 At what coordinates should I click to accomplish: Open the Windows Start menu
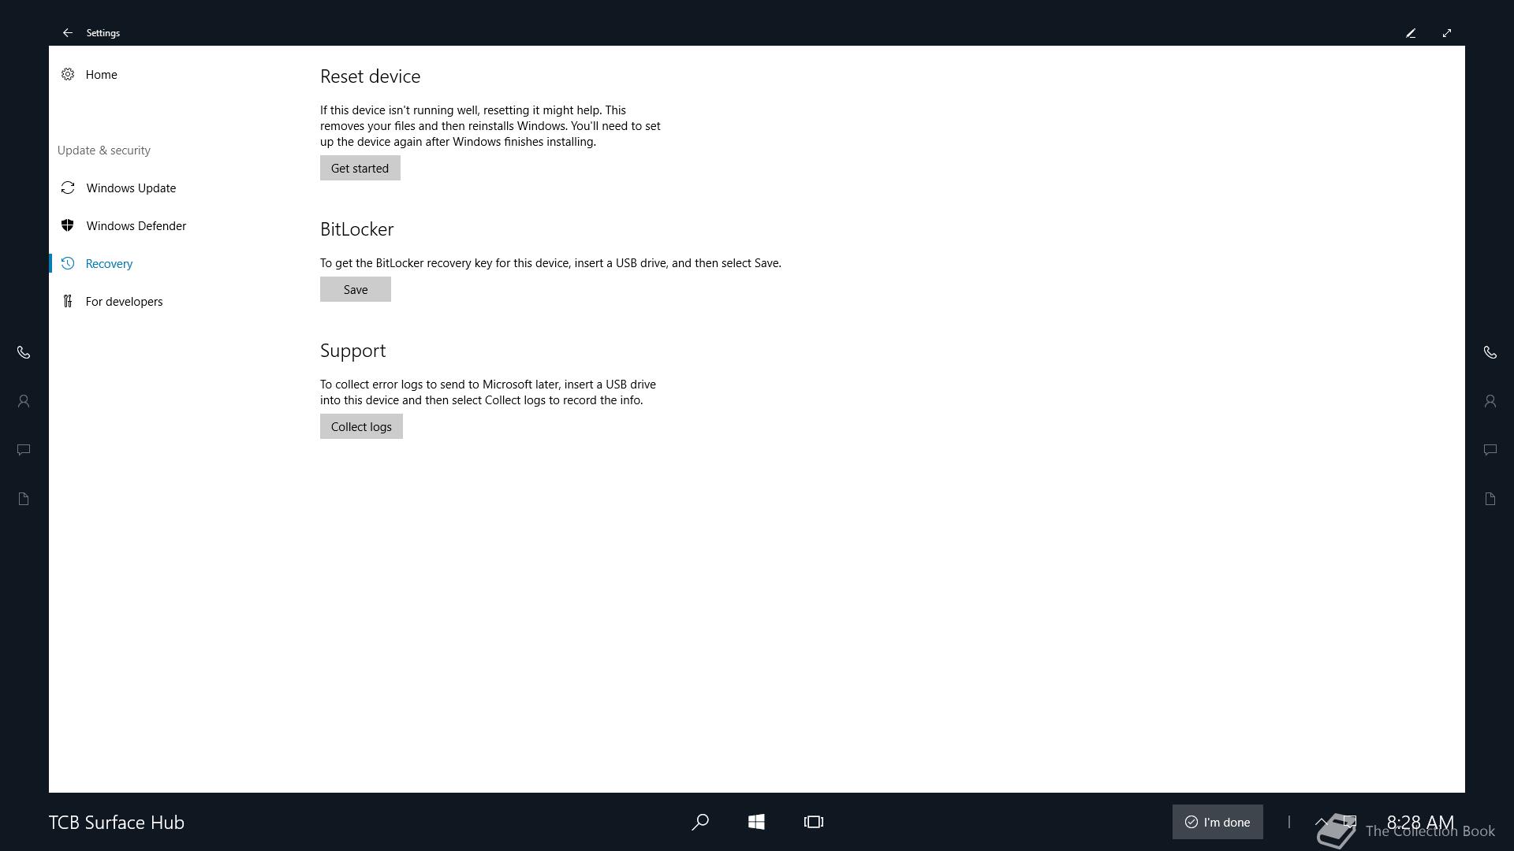(756, 822)
